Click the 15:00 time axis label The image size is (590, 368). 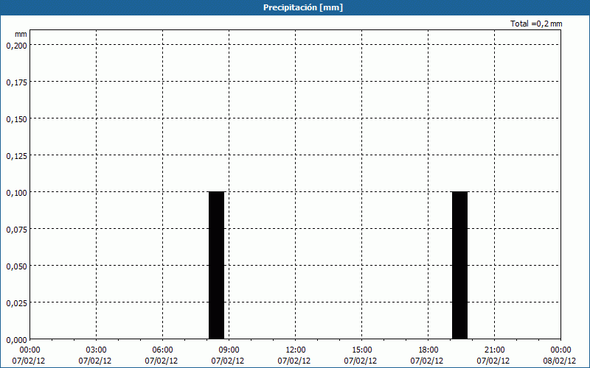click(x=362, y=350)
